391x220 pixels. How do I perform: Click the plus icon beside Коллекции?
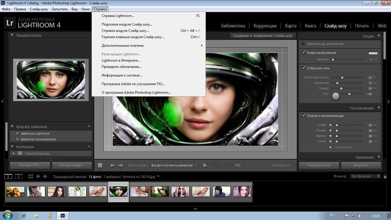(89, 147)
